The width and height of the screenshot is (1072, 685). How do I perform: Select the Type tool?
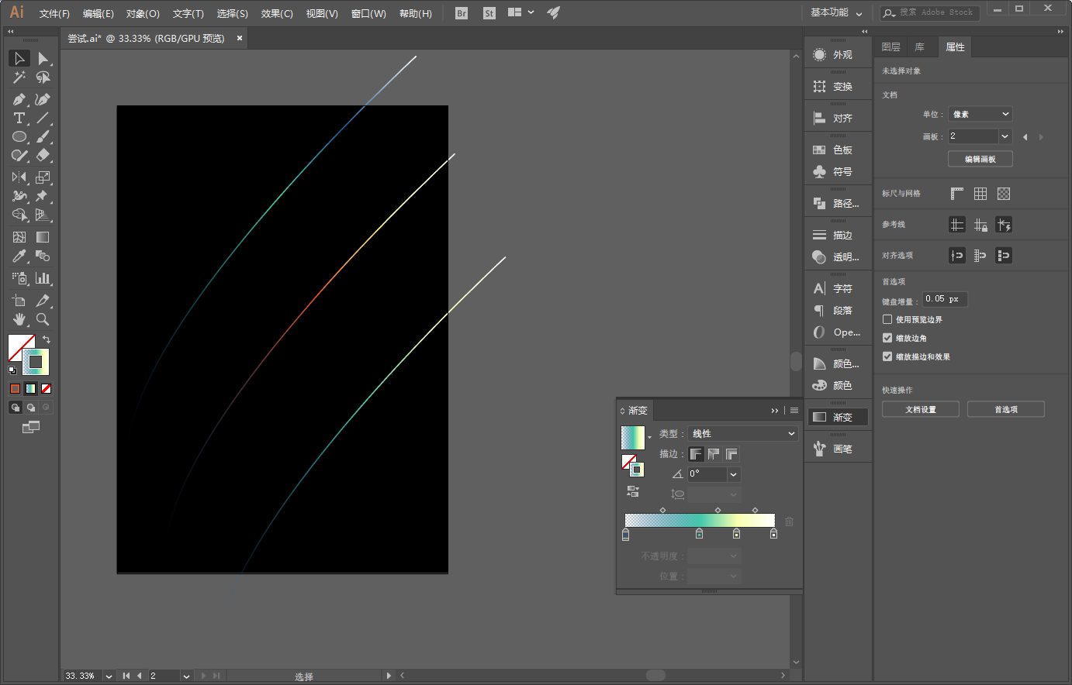point(19,118)
